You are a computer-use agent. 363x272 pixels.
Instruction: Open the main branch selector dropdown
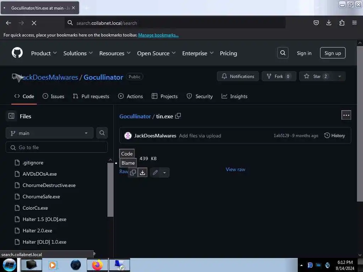click(x=50, y=133)
